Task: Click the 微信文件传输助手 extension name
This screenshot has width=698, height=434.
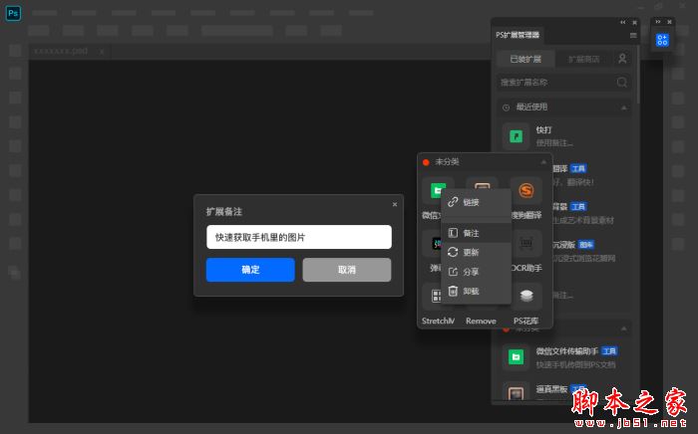Action: [566, 351]
